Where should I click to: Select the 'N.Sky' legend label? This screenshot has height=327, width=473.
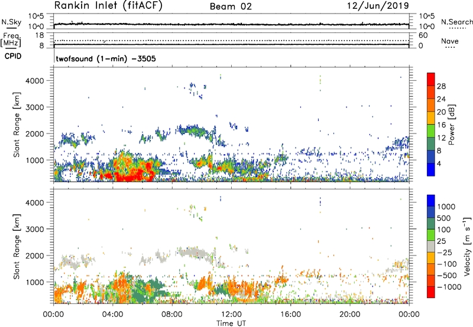11,22
